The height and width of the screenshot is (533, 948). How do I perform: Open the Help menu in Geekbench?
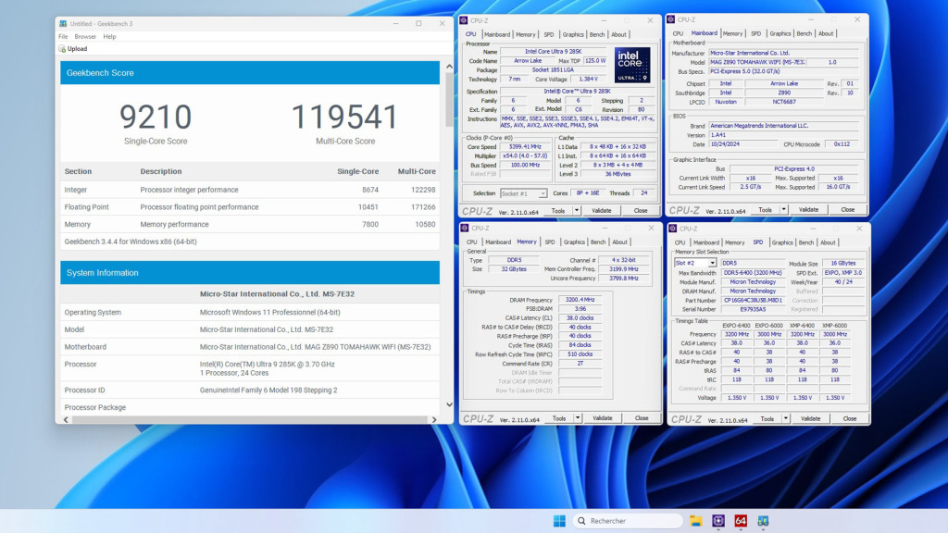click(109, 36)
